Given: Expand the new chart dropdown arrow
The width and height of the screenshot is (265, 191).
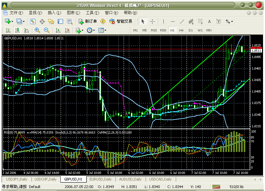Looking at the screenshot, I should [x=12, y=21].
